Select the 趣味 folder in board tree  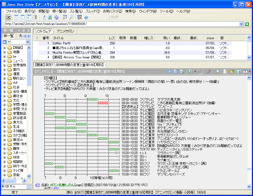tap(16, 149)
